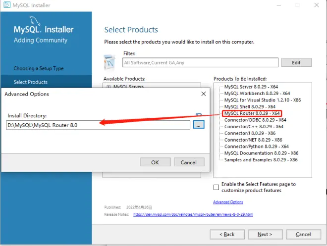Click the MySQL dolphin logo

35,20
